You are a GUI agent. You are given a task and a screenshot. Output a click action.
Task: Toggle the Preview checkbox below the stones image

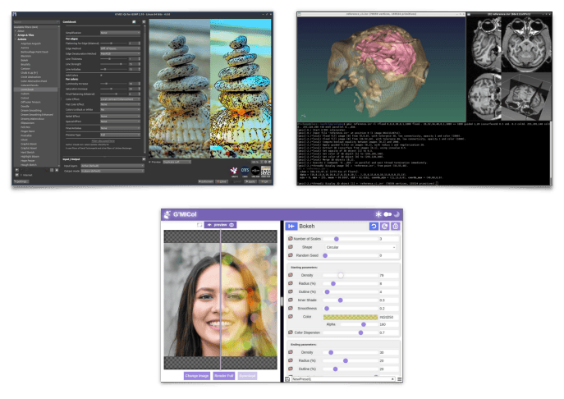[150, 163]
